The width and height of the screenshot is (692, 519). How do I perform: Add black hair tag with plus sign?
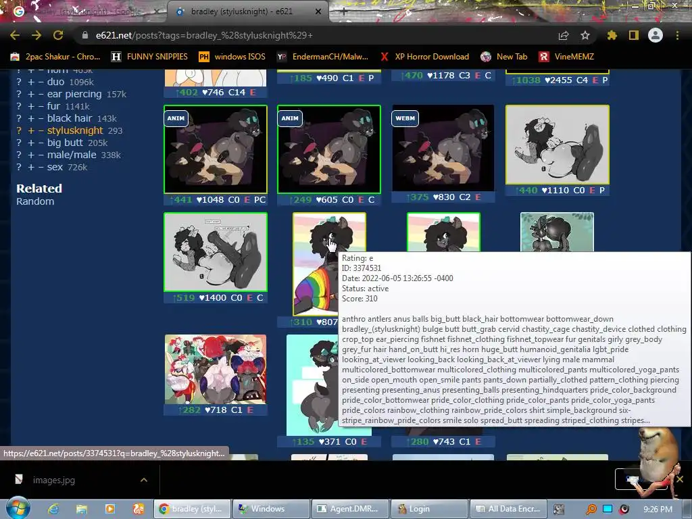pos(31,118)
